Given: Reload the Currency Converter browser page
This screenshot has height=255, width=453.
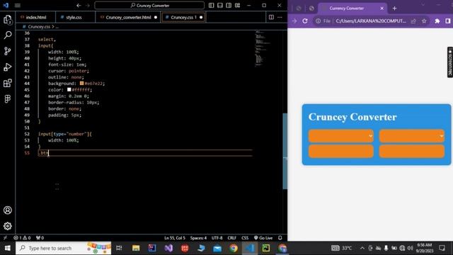Looking at the screenshot, I should pos(305,21).
